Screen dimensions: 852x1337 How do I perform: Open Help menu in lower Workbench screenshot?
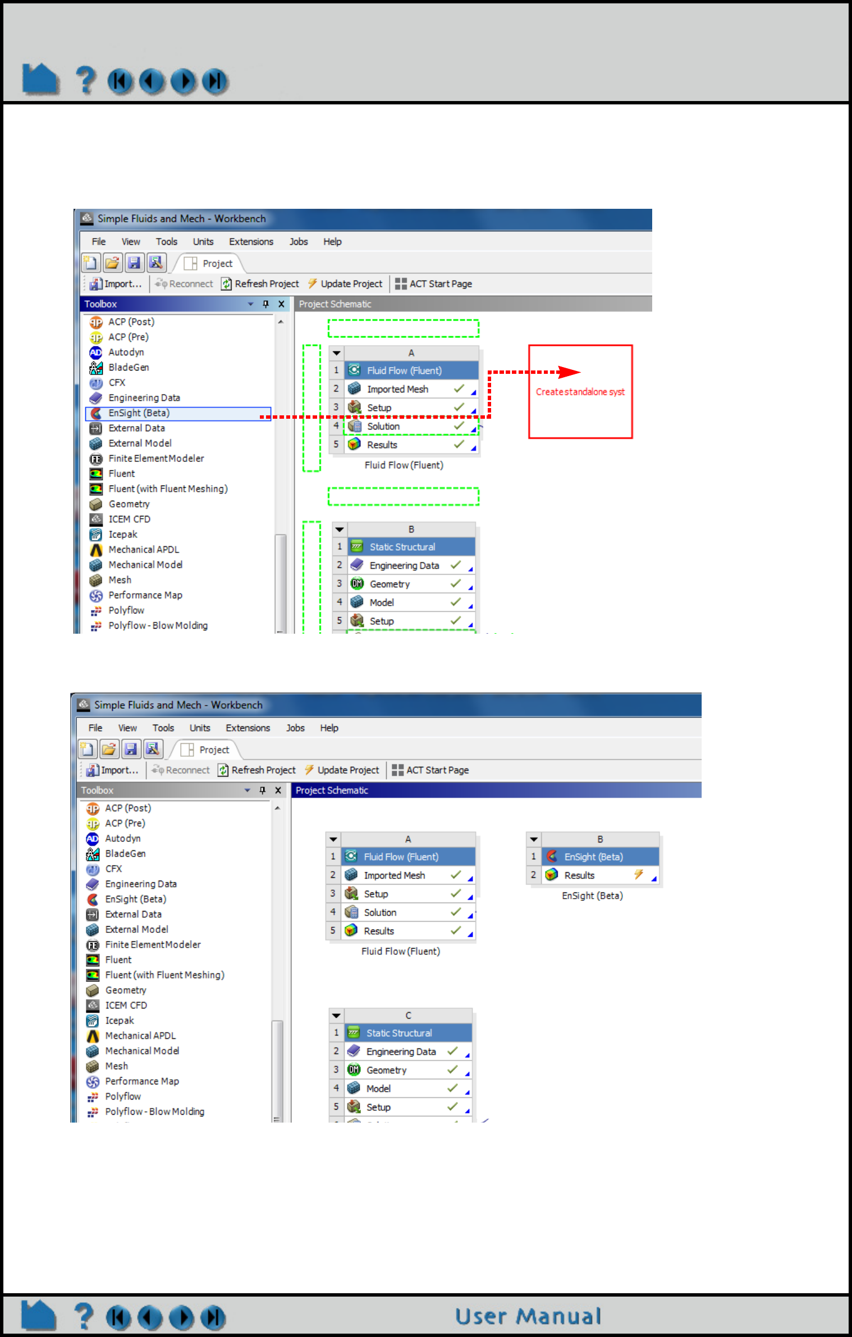[x=329, y=727]
